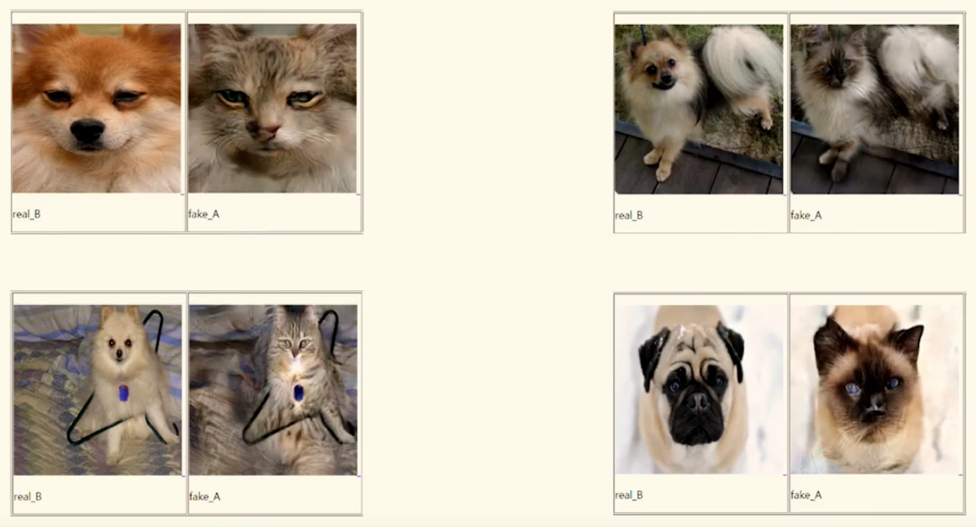The width and height of the screenshot is (976, 527).
Task: Select the fluffy cat on deck fake_A image
Action: coord(875,109)
